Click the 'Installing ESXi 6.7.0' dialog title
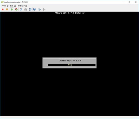The image size is (139, 119). [70, 61]
